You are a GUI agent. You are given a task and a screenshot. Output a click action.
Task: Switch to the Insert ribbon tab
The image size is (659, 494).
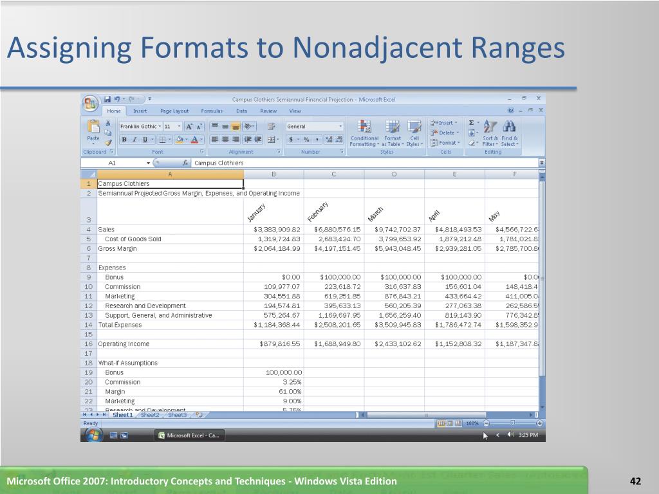[140, 111]
